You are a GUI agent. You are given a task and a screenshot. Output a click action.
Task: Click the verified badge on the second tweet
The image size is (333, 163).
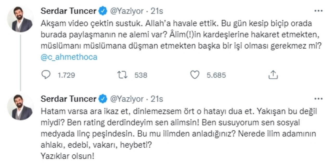[x=103, y=99]
